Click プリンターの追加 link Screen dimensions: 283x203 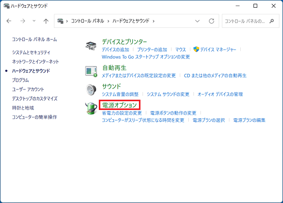click(x=152, y=49)
